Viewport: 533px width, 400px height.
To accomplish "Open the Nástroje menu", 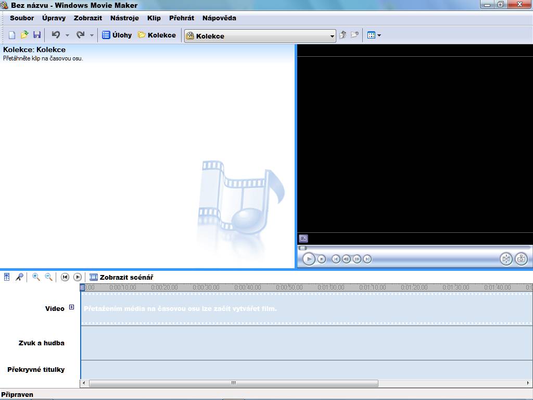I will point(124,18).
